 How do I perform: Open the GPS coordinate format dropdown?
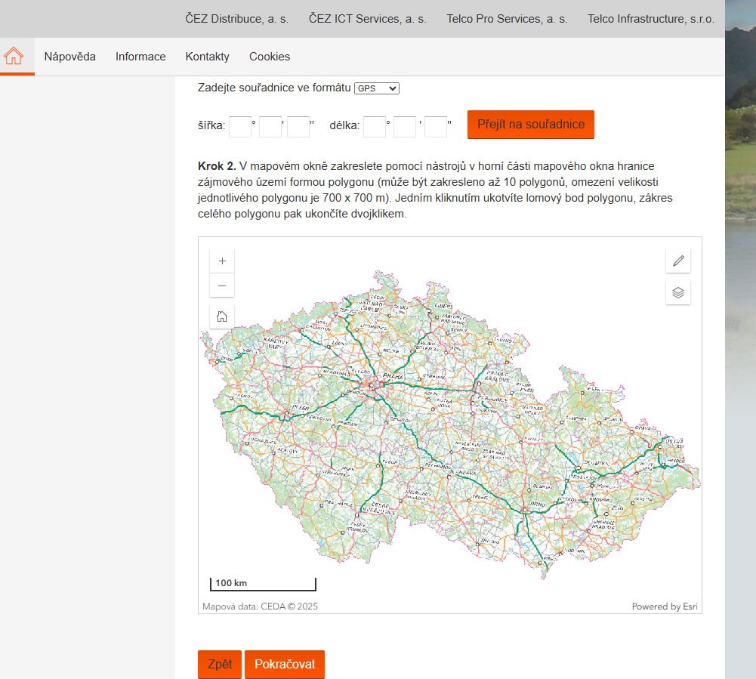[377, 88]
